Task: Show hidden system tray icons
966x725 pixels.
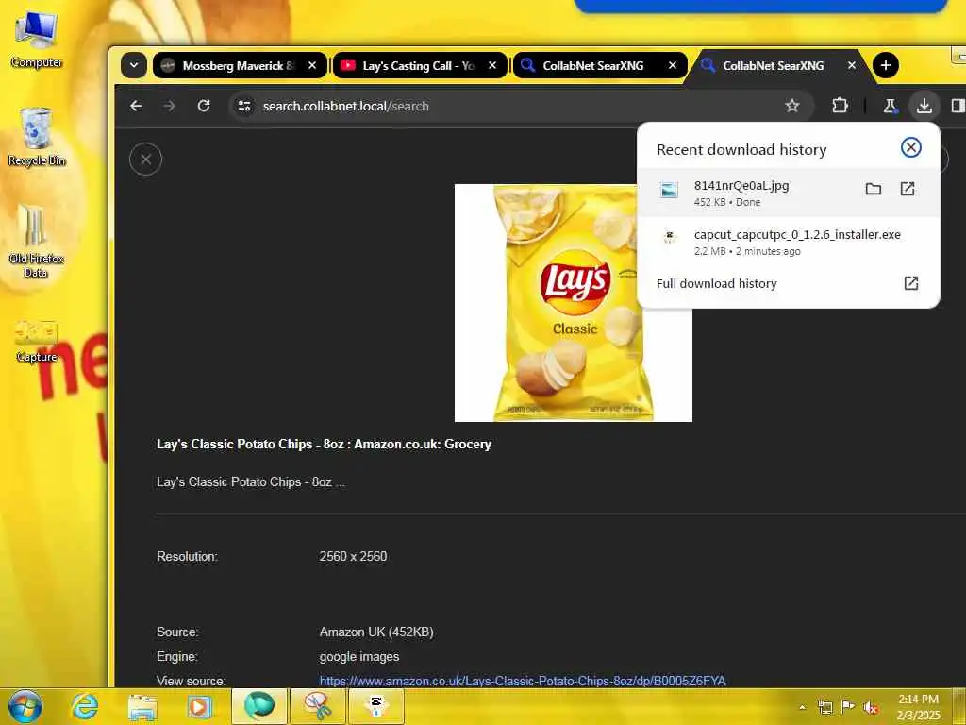Action: [802, 708]
